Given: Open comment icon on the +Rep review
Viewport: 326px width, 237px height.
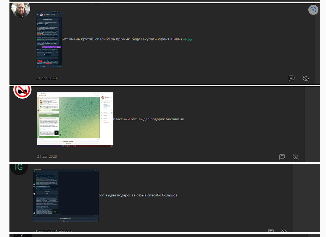Looking at the screenshot, I should 292,78.
